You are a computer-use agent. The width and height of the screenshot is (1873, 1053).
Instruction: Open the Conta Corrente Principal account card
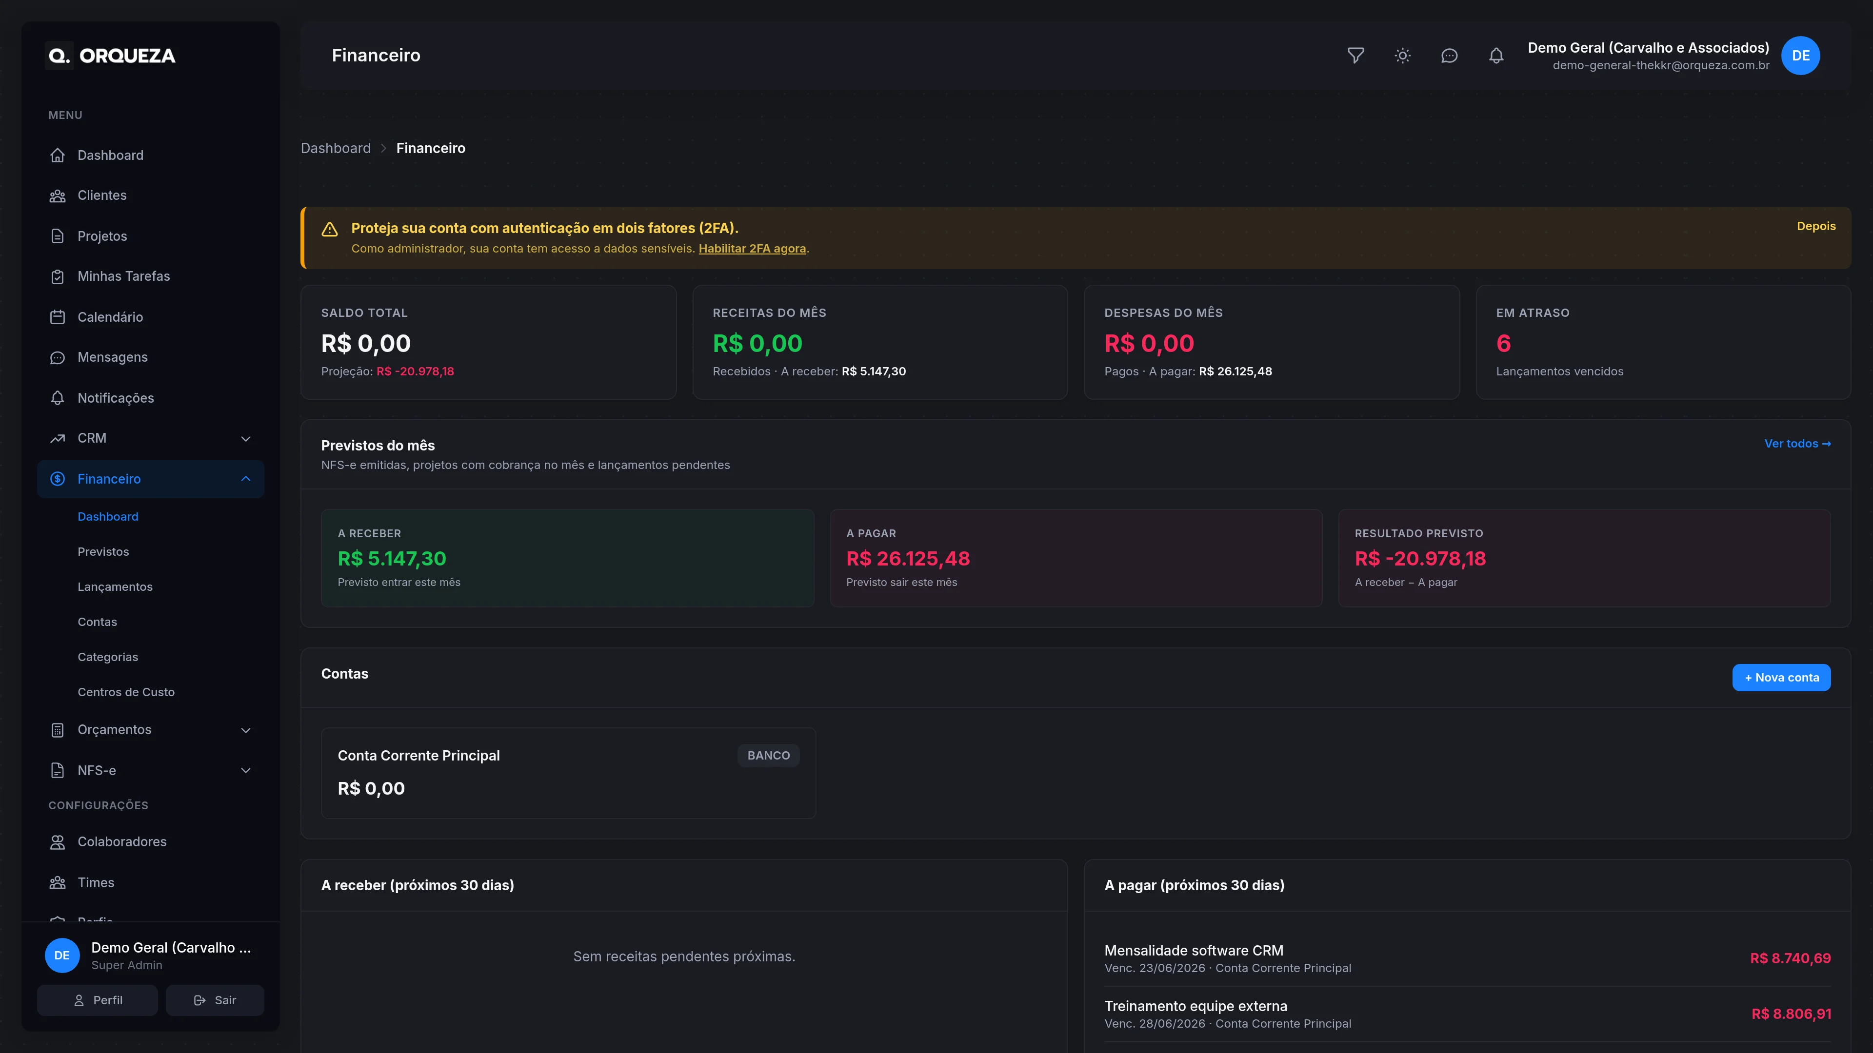click(568, 773)
